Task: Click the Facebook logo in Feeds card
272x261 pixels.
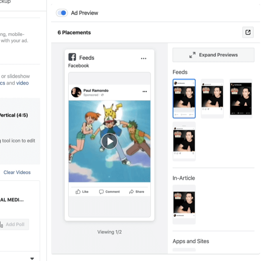Action: click(72, 57)
